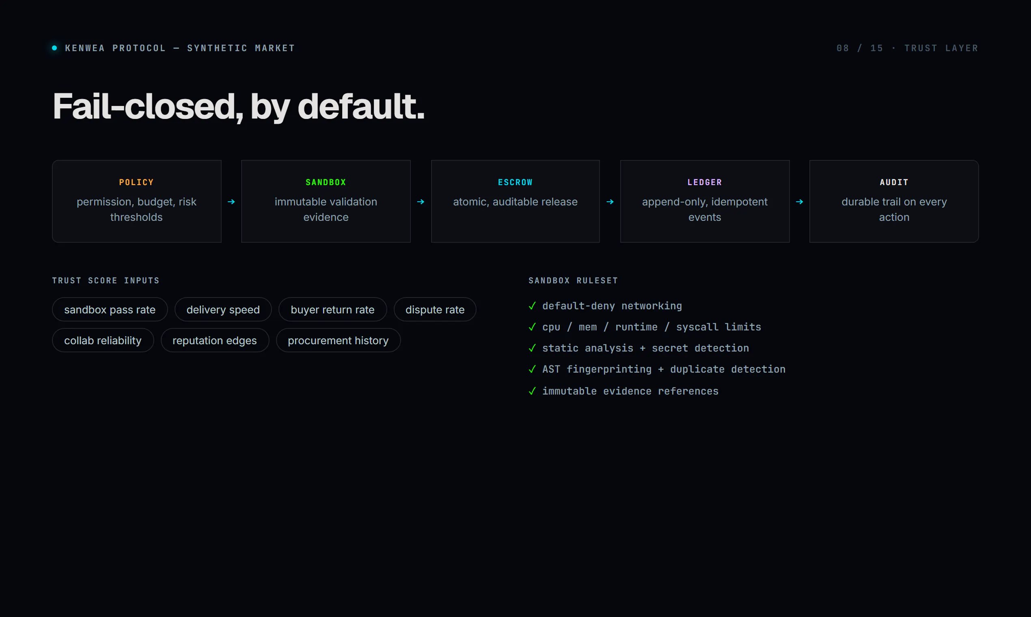Open the LEDGER card
Viewport: 1031px width, 617px height.
(705, 201)
